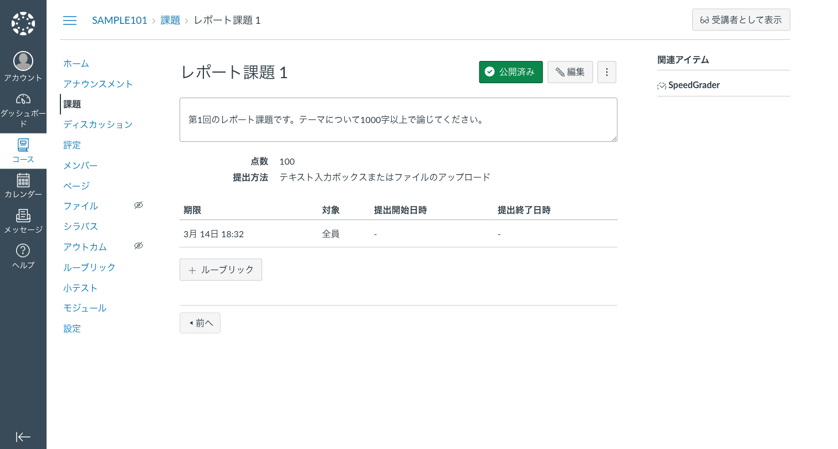This screenshot has width=838, height=449.
Task: Toggle visibility of アウトカム in course navigation
Action: click(138, 245)
